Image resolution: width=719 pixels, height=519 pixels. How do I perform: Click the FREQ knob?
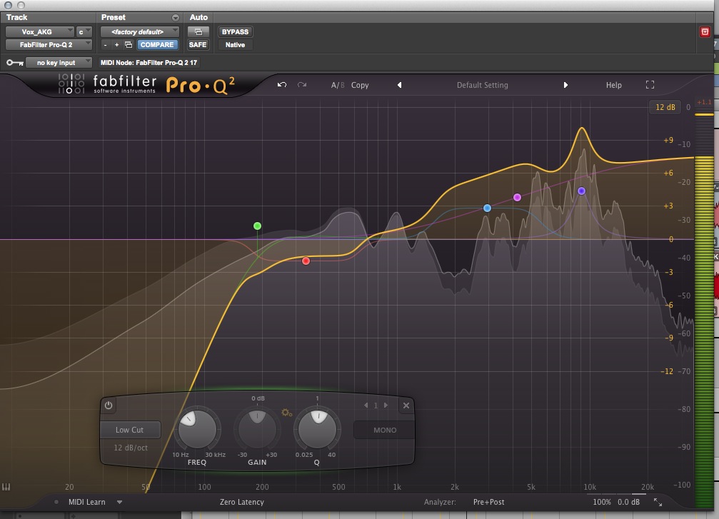pos(197,430)
